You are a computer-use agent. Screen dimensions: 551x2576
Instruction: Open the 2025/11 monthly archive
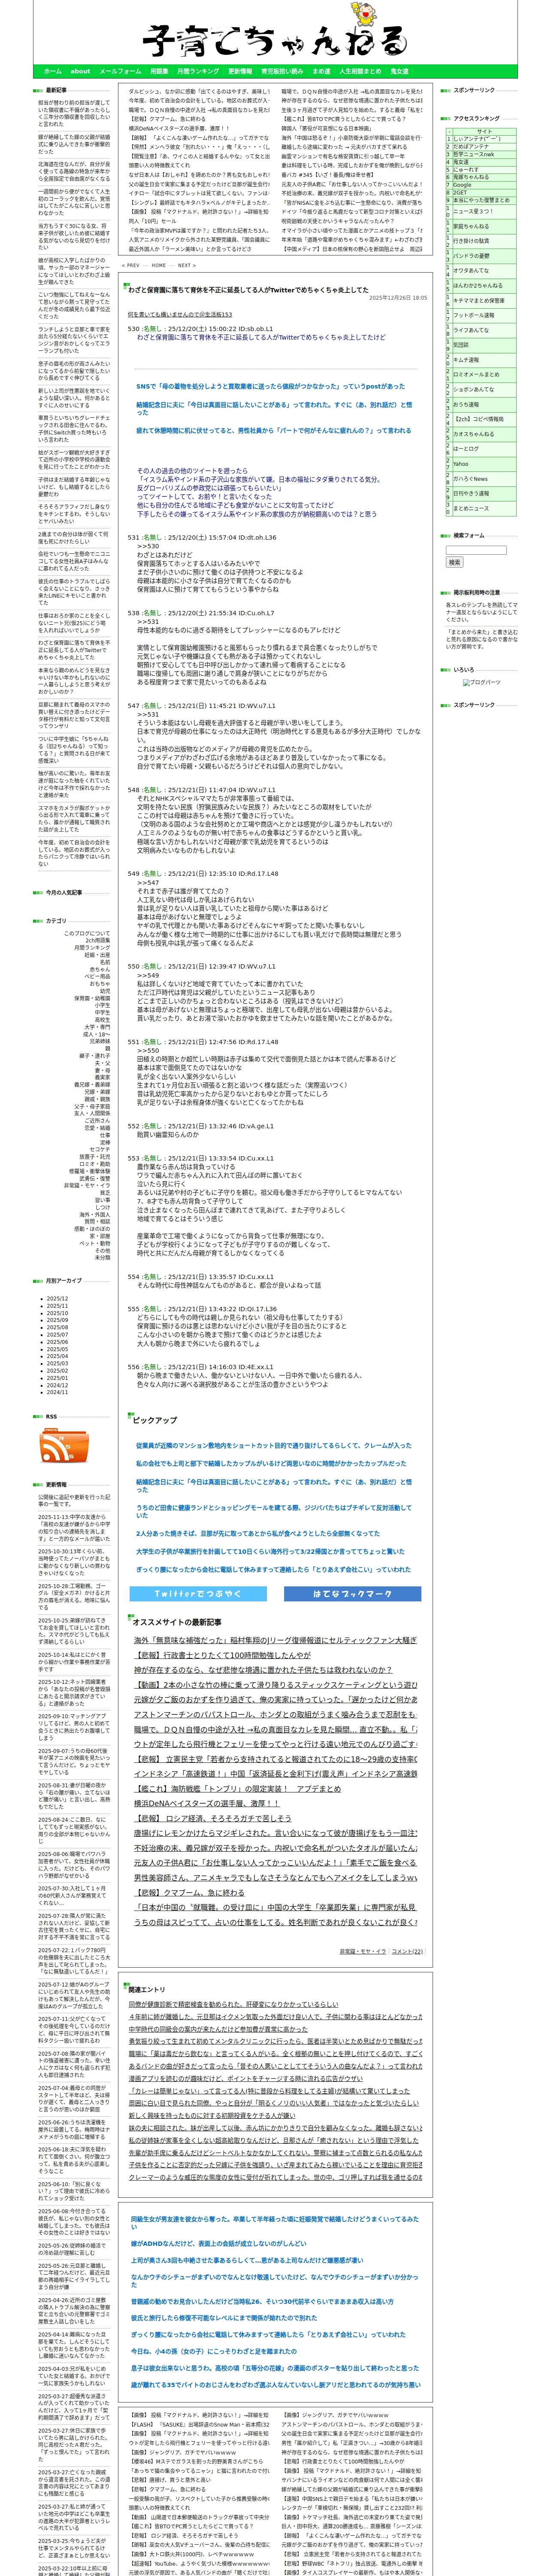point(57,1305)
